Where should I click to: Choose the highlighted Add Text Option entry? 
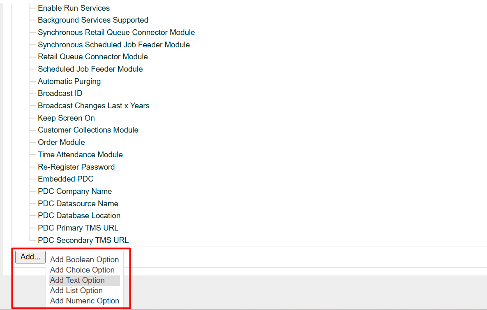pos(77,280)
